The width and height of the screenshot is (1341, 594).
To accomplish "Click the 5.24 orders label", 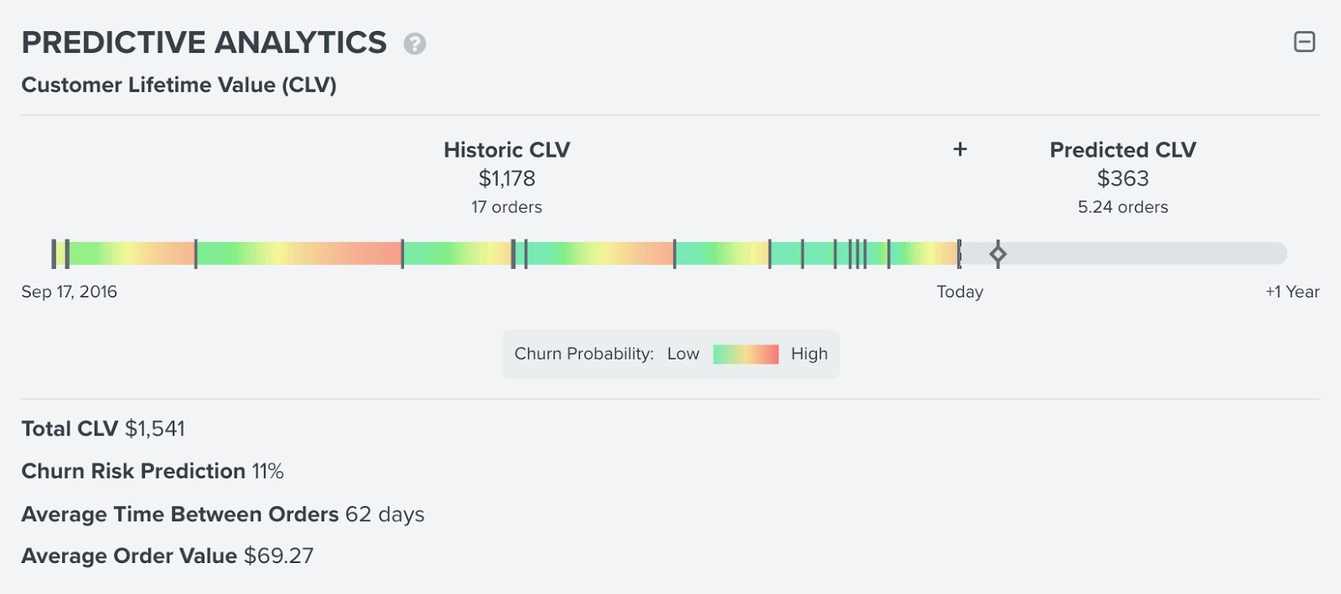I will (x=1122, y=207).
